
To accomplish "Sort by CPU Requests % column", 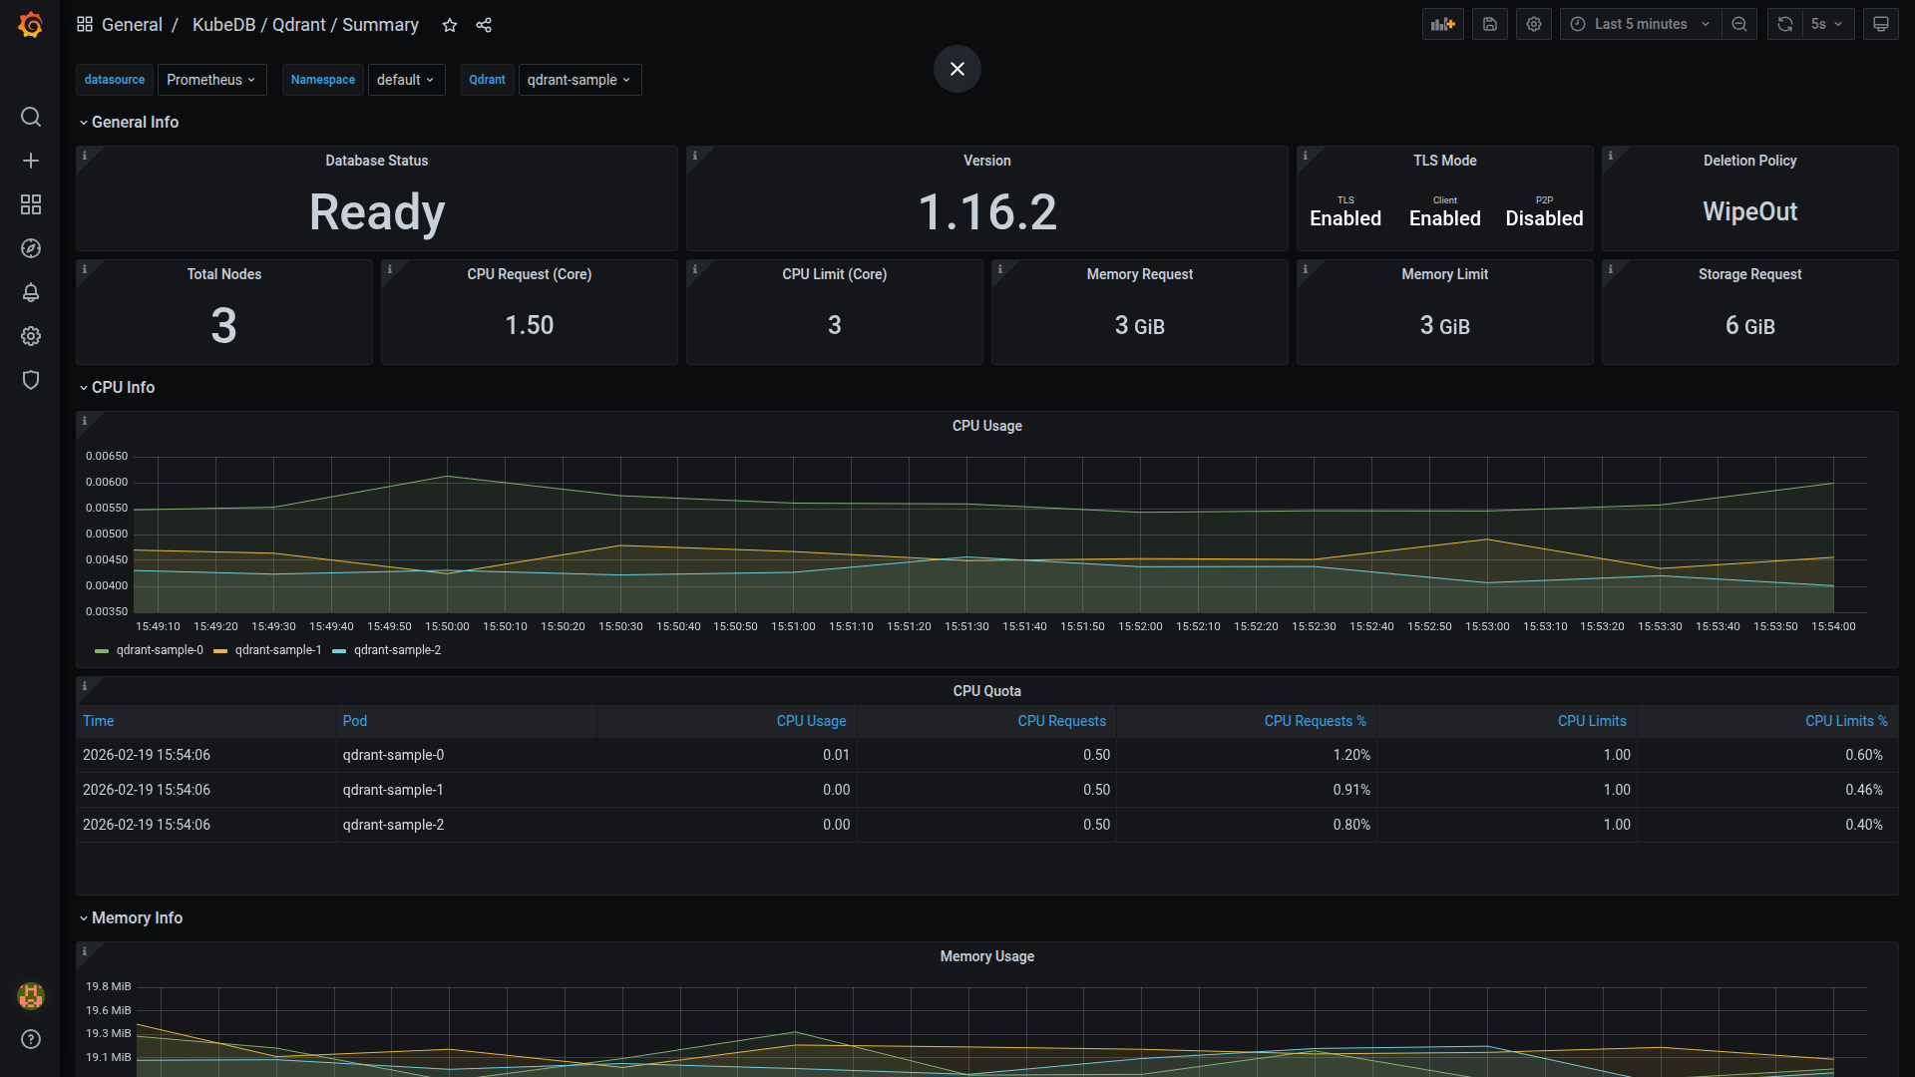I will pyautogui.click(x=1315, y=721).
